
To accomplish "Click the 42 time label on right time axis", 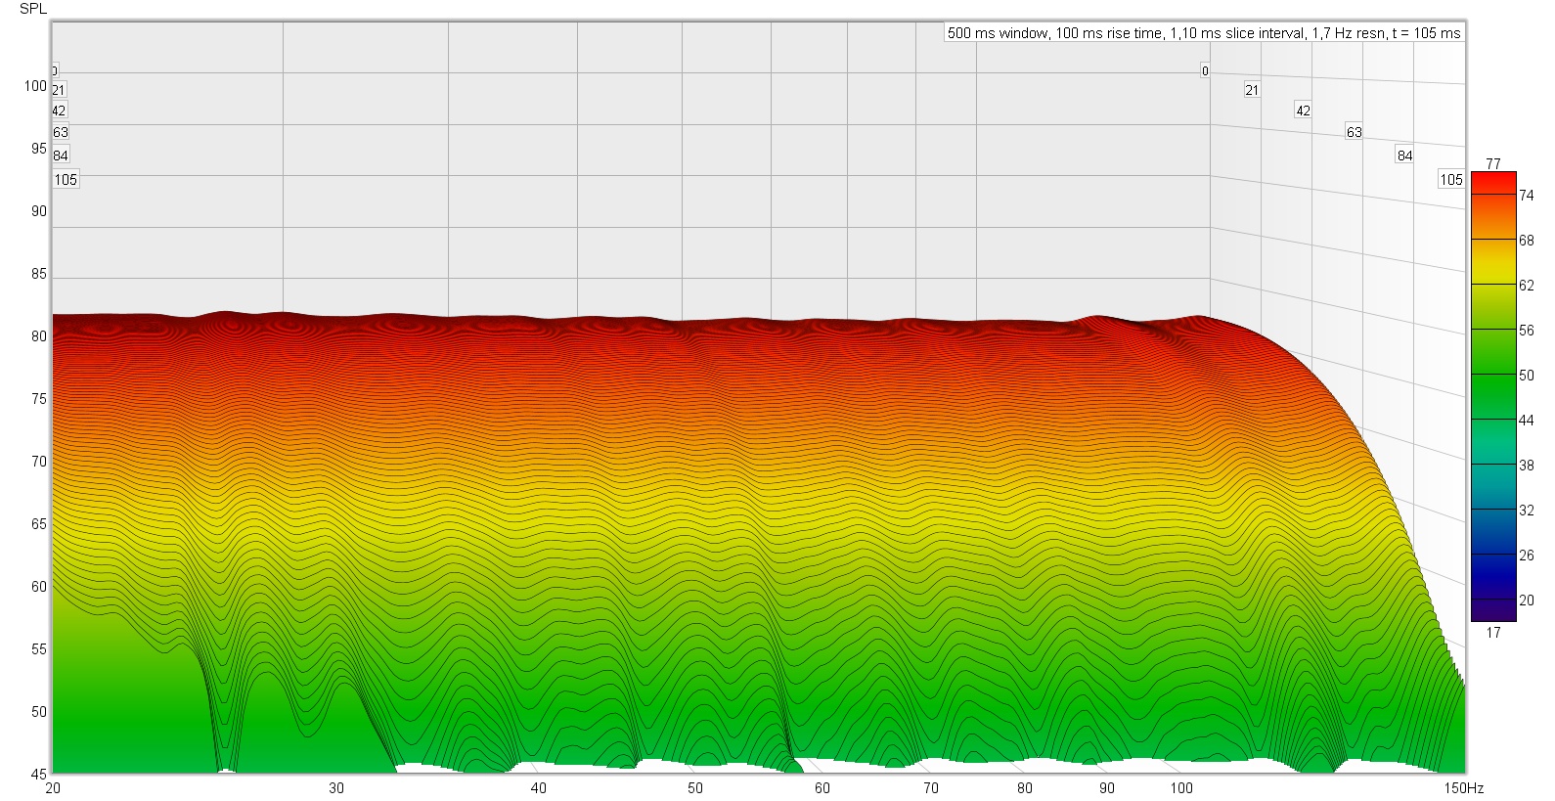I will [x=1303, y=111].
